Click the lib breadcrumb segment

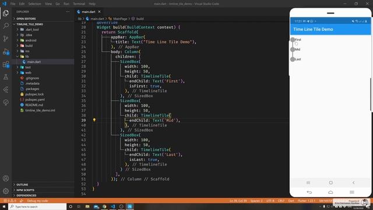(x=80, y=19)
